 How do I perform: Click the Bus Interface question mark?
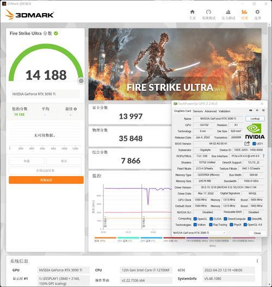[264, 156]
